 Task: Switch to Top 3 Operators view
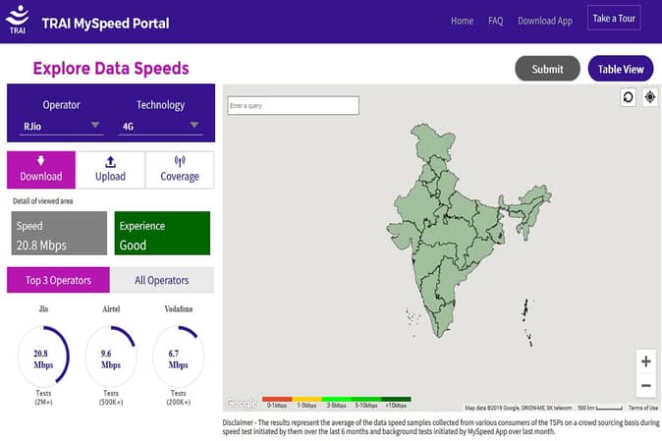tap(58, 280)
